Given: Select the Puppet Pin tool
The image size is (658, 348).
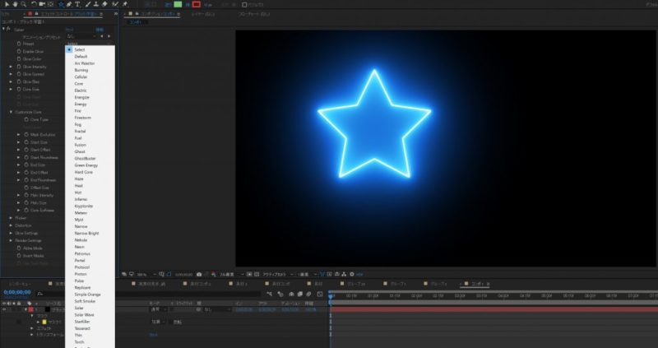Looking at the screenshot, I should [123, 3].
